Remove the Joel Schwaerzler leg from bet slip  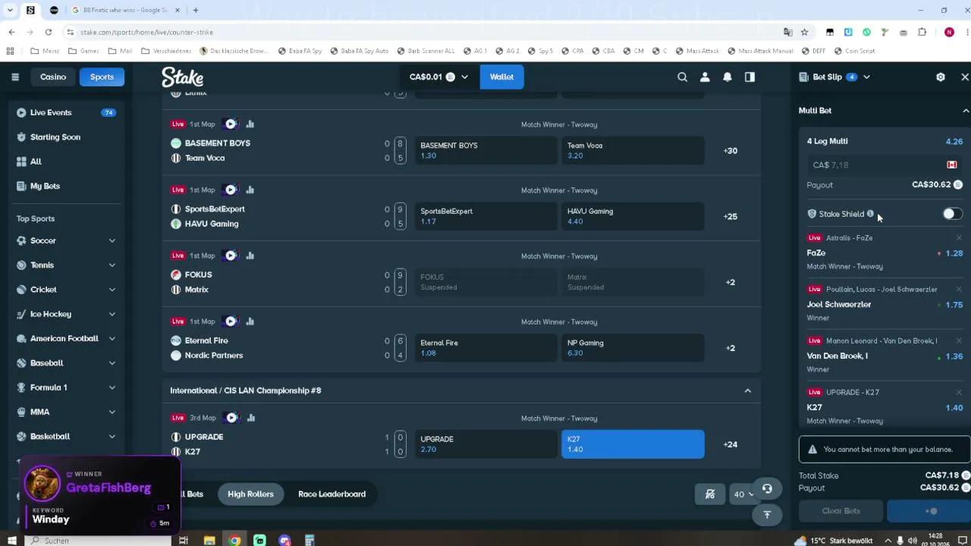tap(959, 290)
